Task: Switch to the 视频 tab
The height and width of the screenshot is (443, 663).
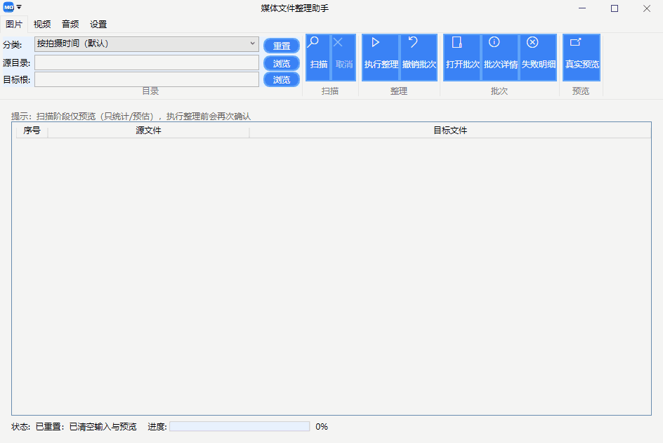Action: (x=42, y=25)
